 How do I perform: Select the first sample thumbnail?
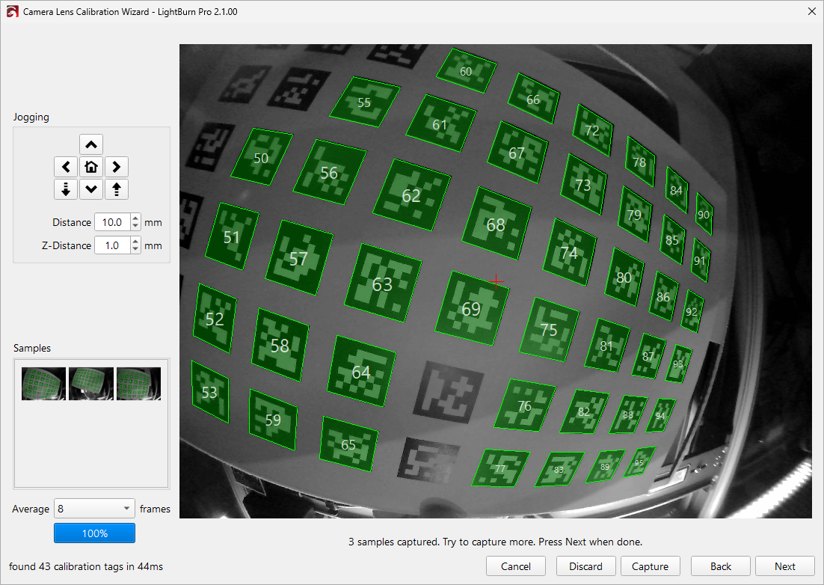[x=44, y=384]
